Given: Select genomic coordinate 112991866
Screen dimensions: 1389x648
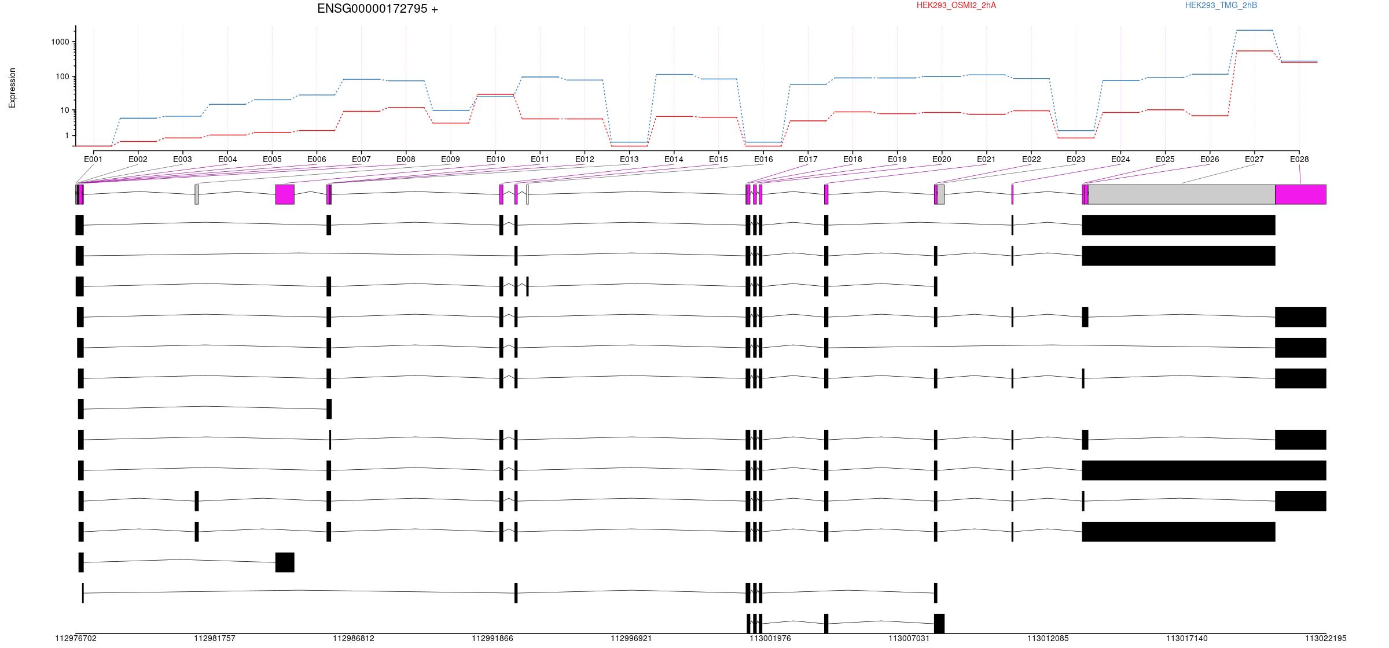Looking at the screenshot, I should pyautogui.click(x=493, y=638).
